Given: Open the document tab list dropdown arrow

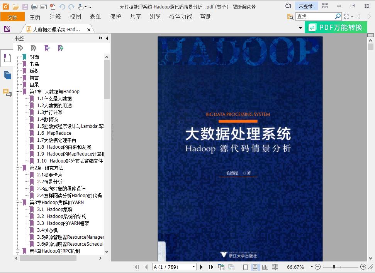Looking at the screenshot, I should [300, 28].
